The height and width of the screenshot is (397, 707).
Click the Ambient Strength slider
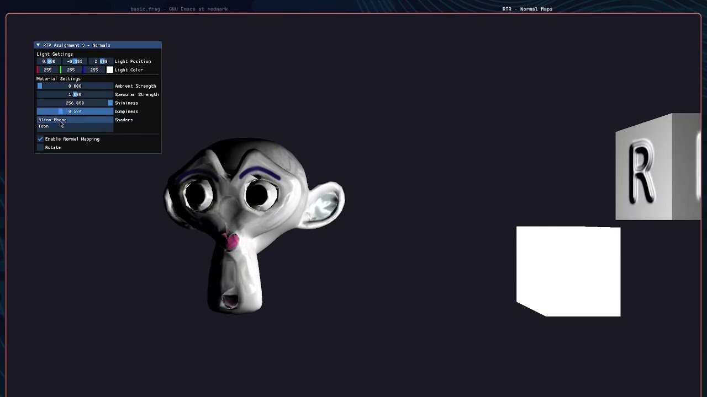[x=75, y=86]
